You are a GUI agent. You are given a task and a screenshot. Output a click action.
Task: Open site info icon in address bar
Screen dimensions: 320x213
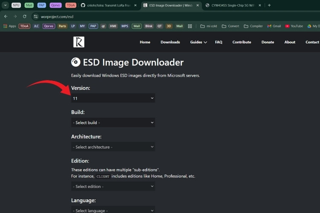[x=36, y=17]
